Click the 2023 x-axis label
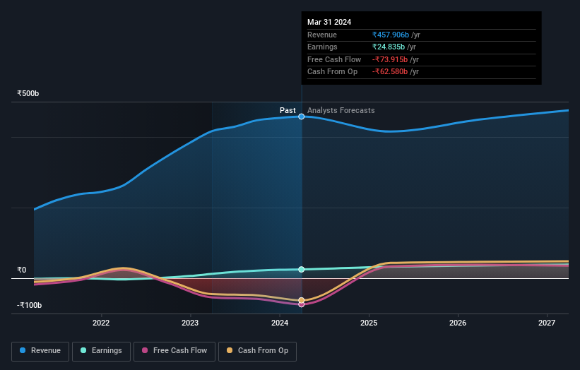The height and width of the screenshot is (370, 580). coord(190,323)
